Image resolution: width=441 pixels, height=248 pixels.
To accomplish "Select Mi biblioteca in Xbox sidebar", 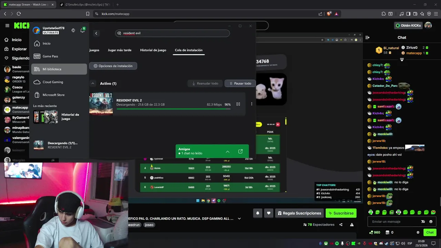I will (x=59, y=69).
